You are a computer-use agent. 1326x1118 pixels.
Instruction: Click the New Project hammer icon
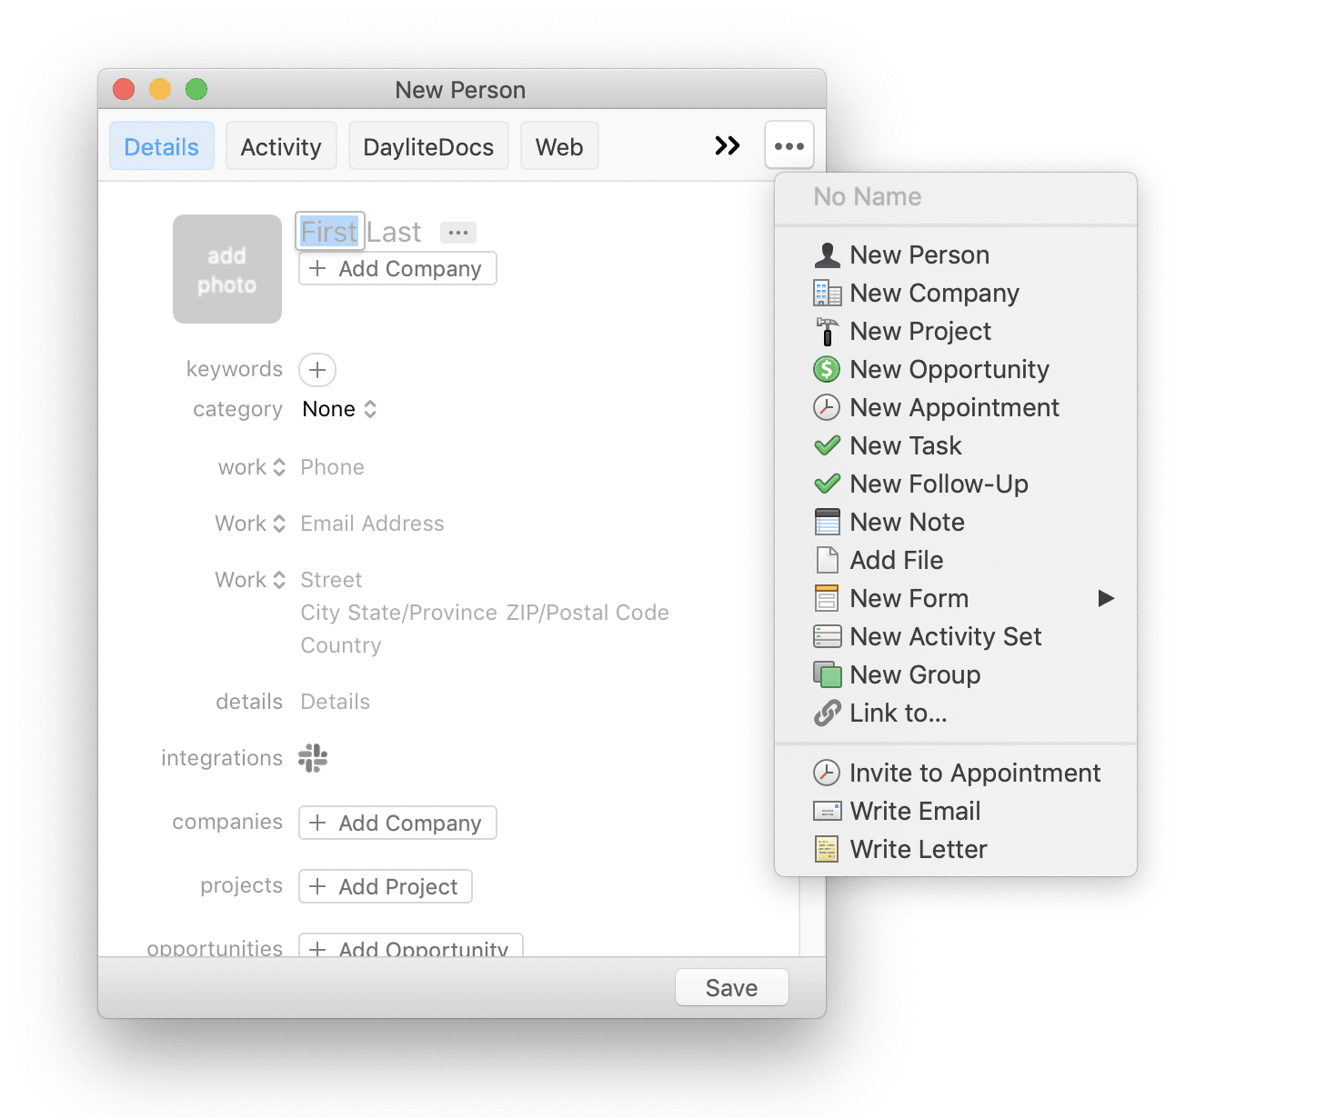[x=827, y=332]
